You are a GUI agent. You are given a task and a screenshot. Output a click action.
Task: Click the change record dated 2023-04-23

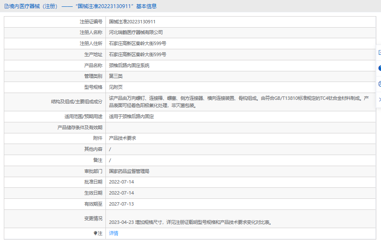point(190,222)
